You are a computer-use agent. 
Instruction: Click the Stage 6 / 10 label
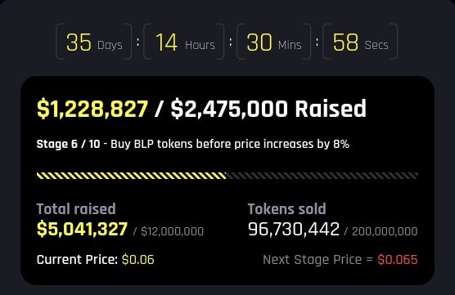(x=68, y=144)
